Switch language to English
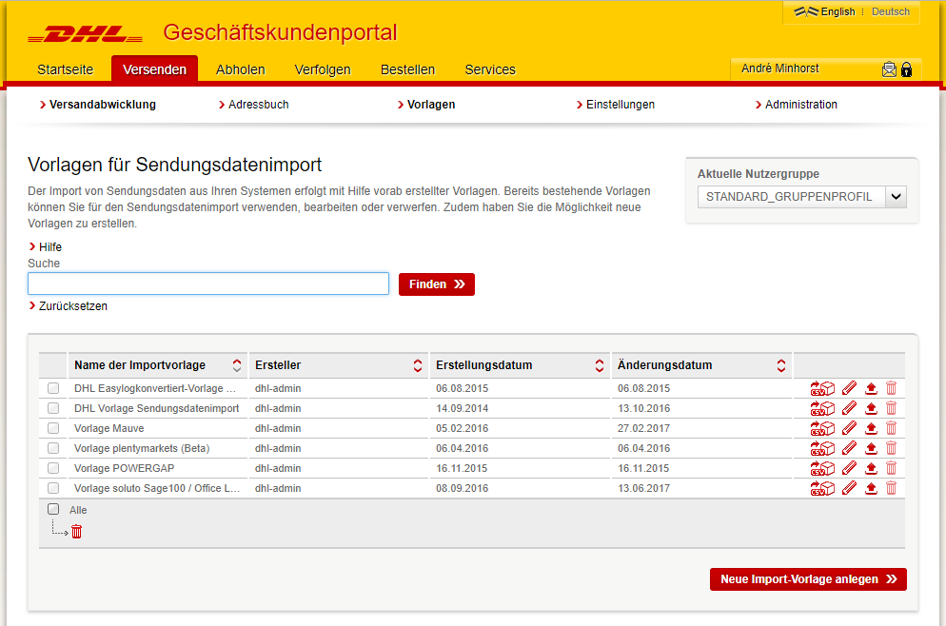This screenshot has height=626, width=946. click(838, 11)
